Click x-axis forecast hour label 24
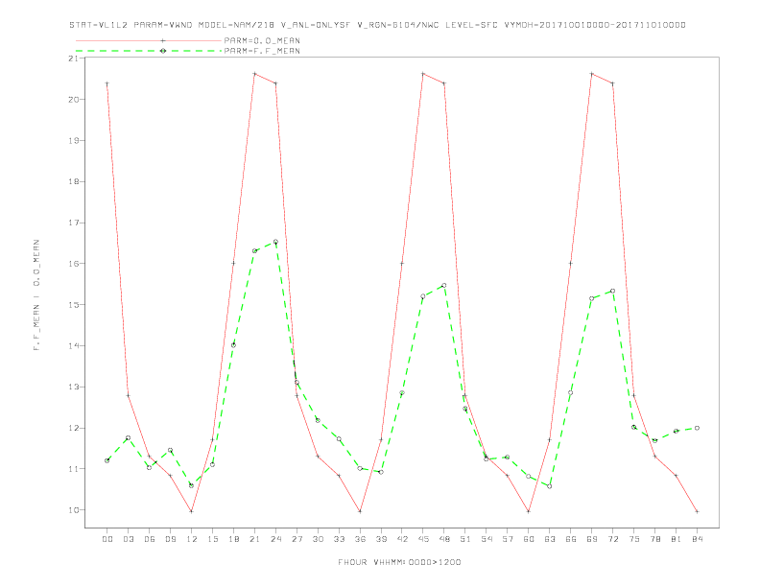 tap(275, 539)
